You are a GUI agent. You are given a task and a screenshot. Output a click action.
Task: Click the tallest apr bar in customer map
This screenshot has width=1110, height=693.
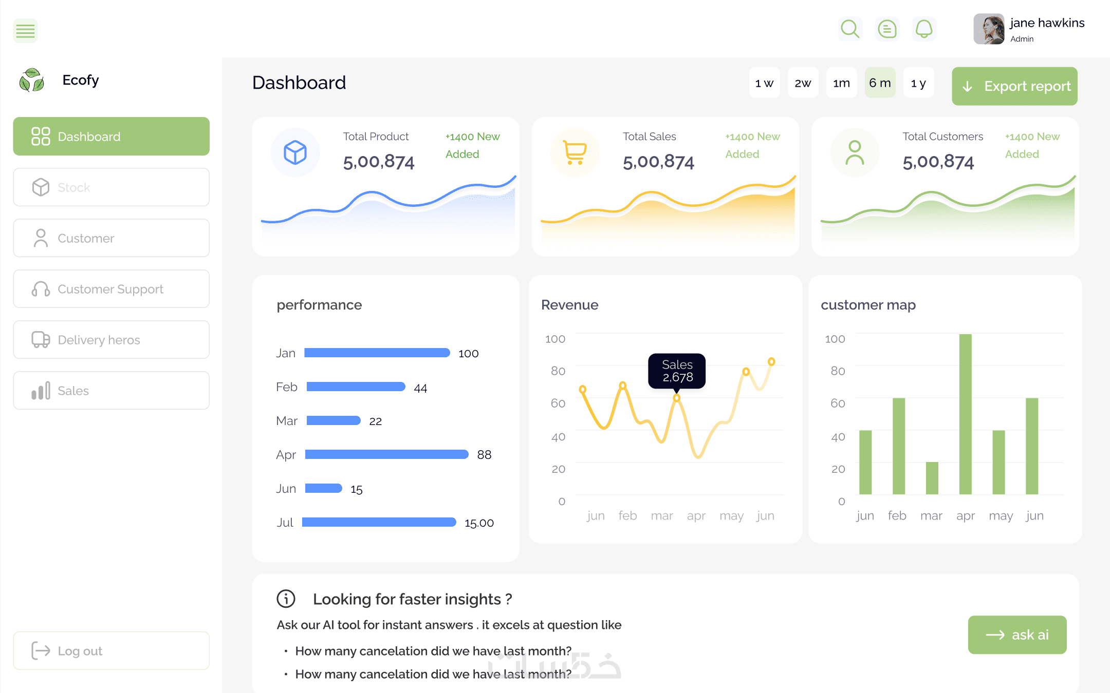pyautogui.click(x=965, y=414)
